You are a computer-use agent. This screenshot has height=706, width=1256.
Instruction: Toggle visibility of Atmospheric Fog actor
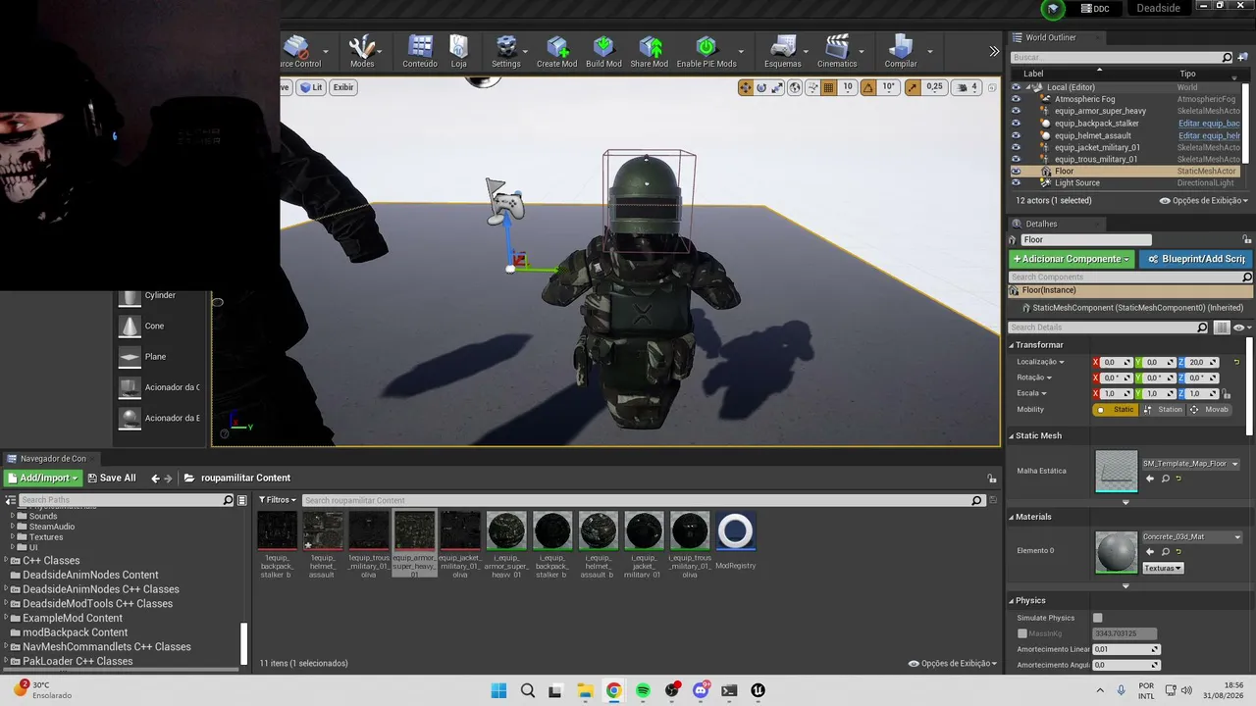1016,99
